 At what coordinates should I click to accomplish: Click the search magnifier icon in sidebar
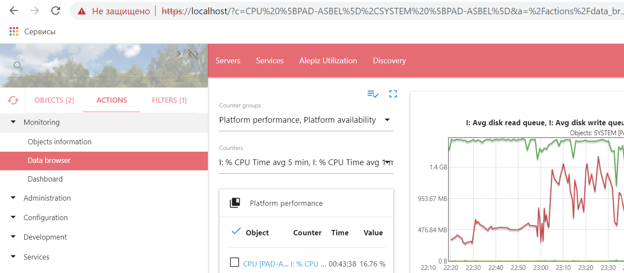tap(18, 65)
